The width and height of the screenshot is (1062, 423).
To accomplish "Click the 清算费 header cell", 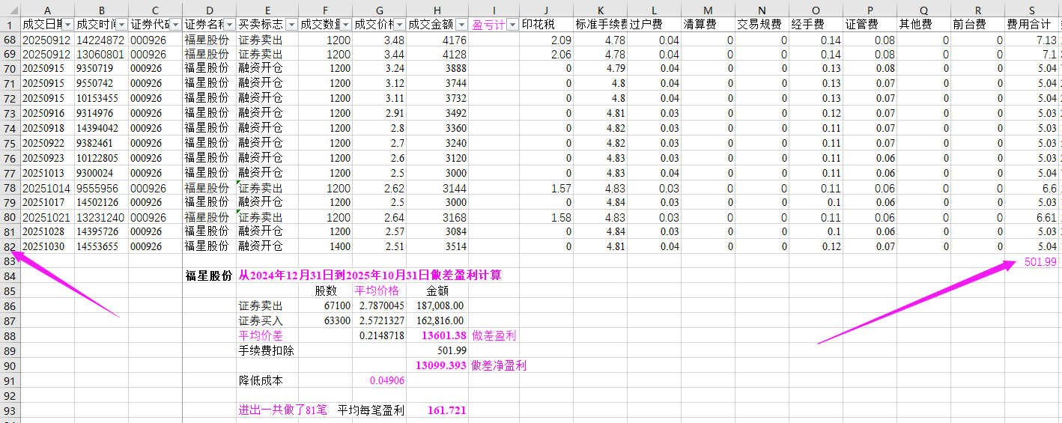I will click(x=708, y=25).
